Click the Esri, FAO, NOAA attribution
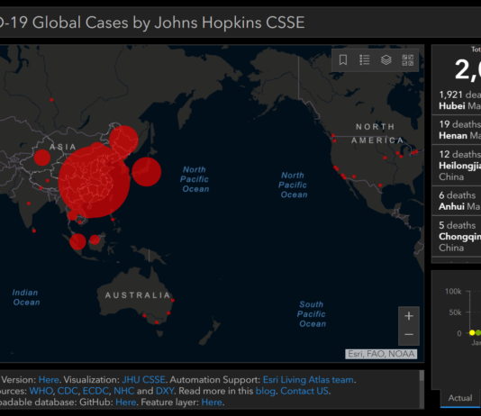The image size is (481, 416). pos(381,354)
